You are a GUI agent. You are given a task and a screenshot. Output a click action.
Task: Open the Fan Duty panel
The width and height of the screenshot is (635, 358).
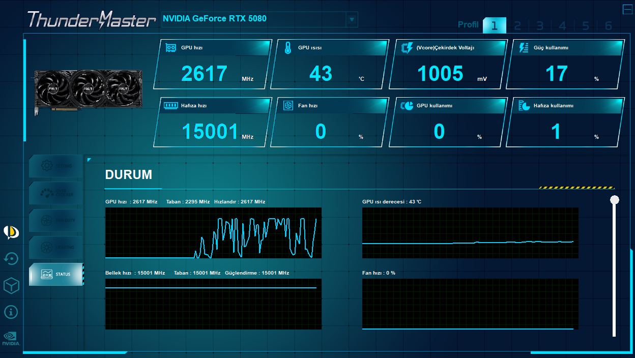(x=56, y=220)
